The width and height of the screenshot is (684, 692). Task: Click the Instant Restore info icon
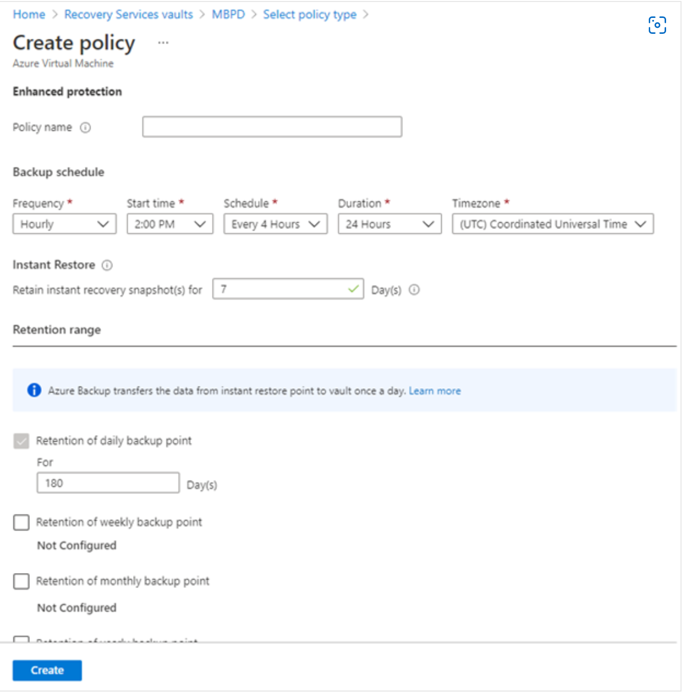click(107, 265)
